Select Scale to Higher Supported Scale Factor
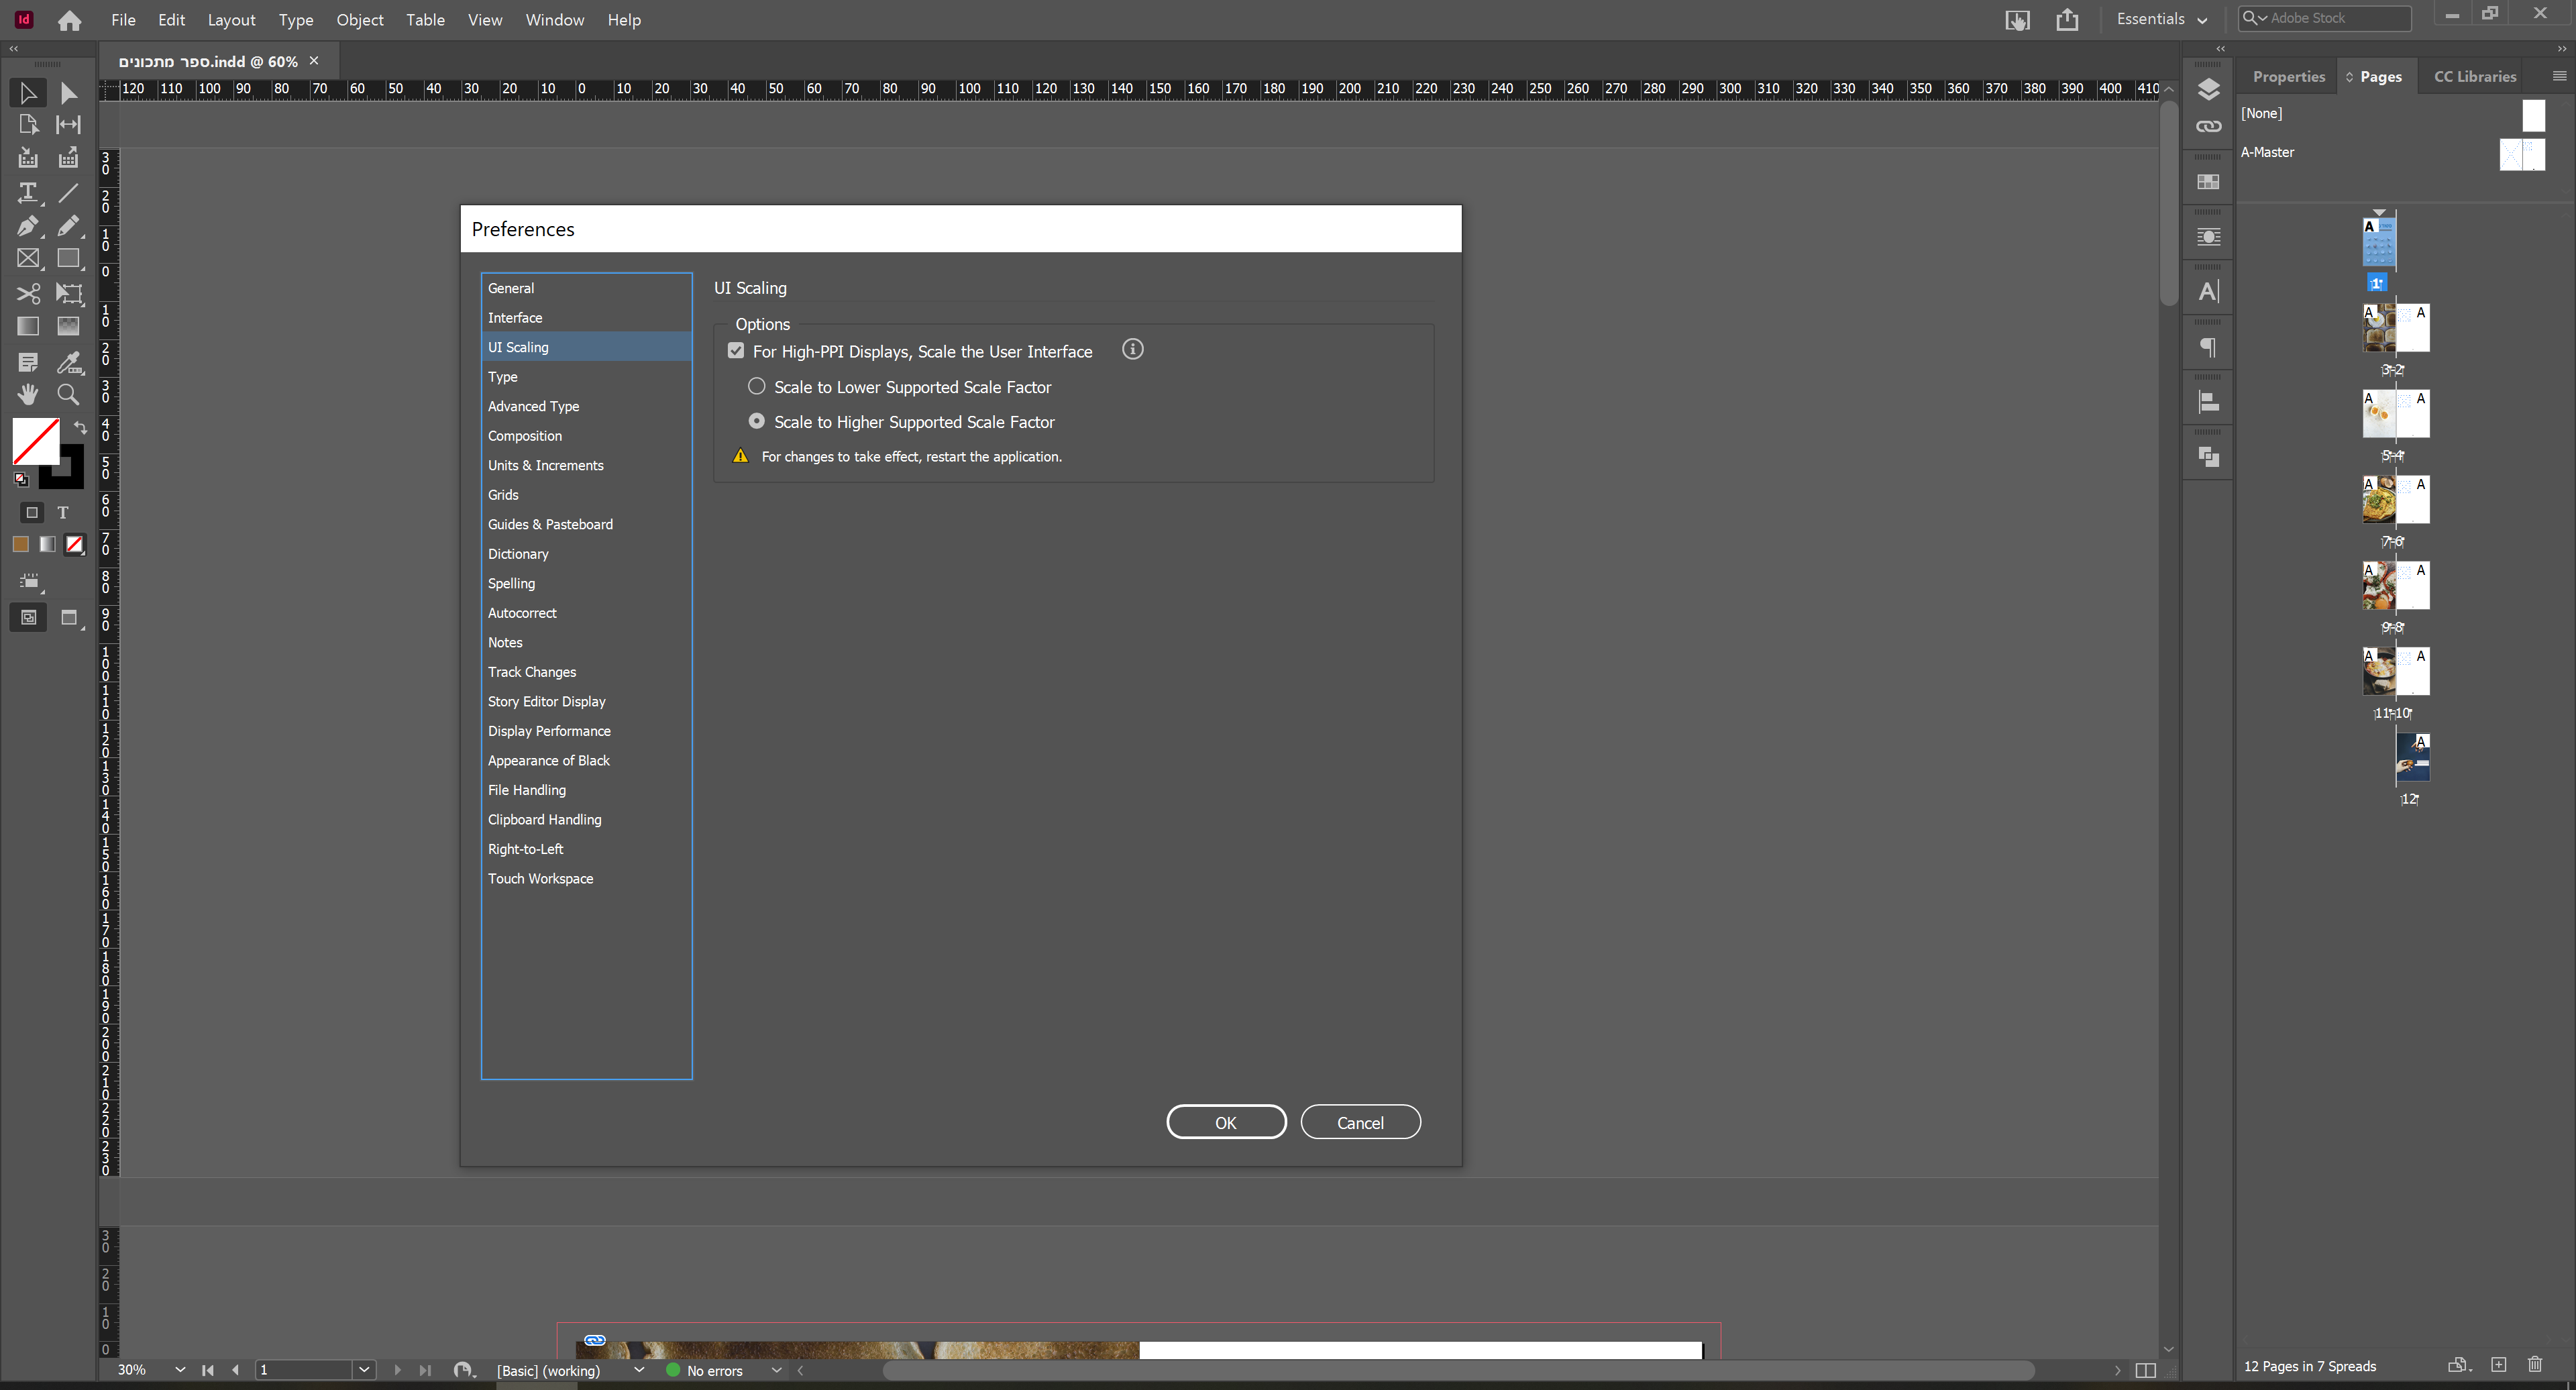 (x=757, y=421)
